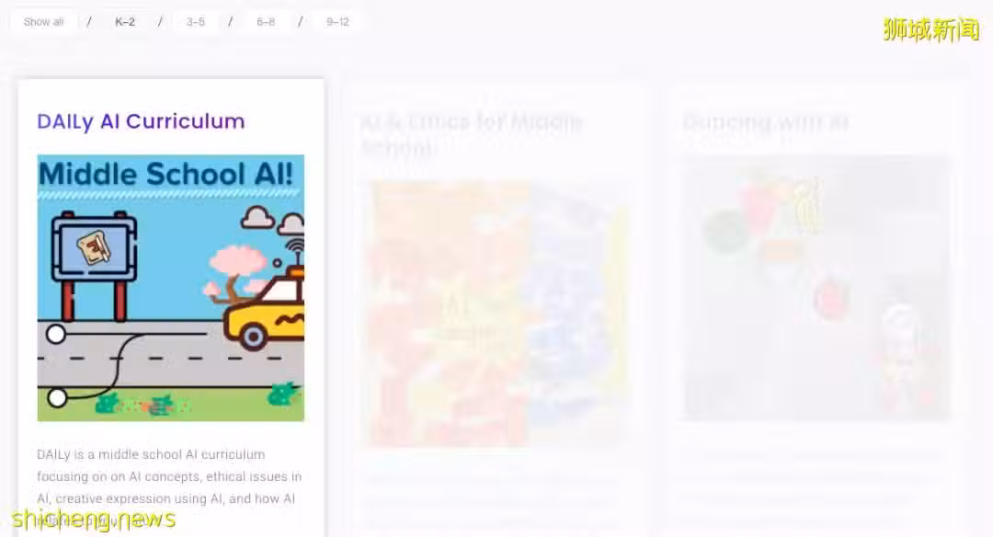
Task: Filter curricula by K-2 grade level
Action: (x=125, y=22)
